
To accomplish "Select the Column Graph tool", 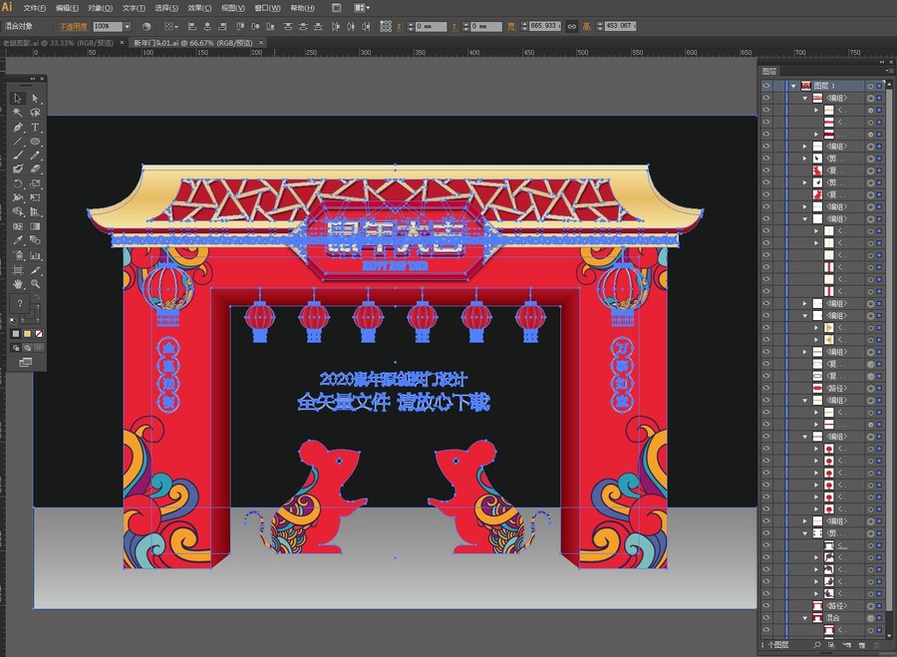I will [35, 255].
